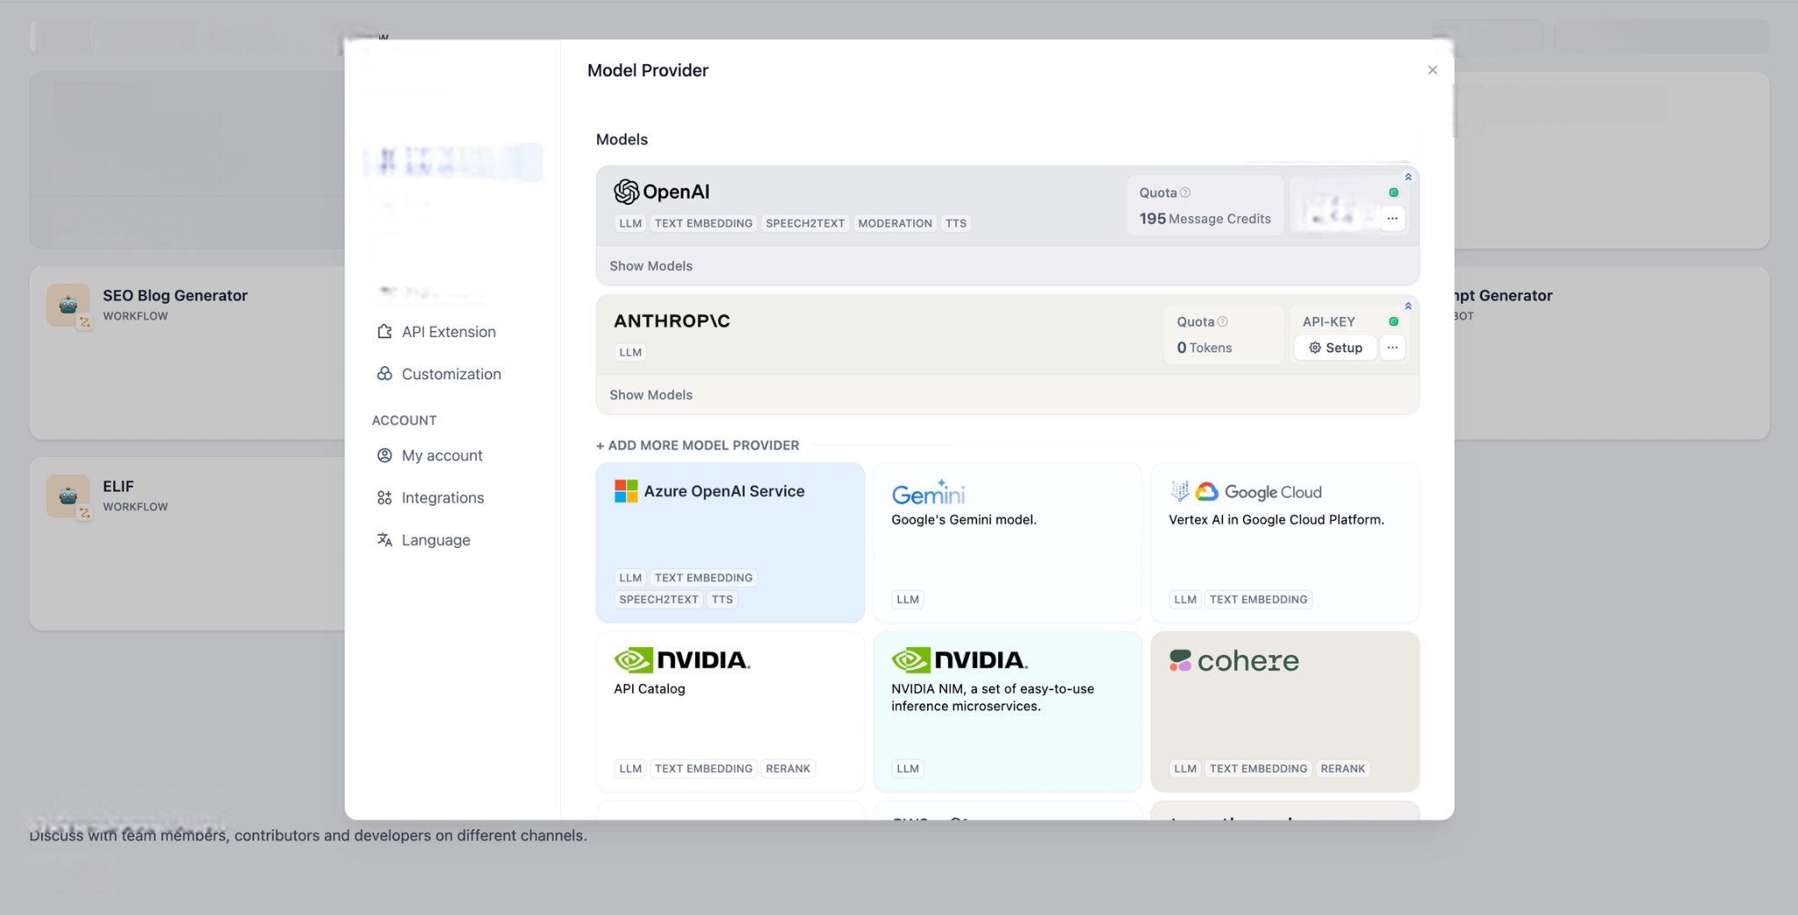Open Anthropic more options ellipsis
Screen dimensions: 1798x915
(1392, 348)
